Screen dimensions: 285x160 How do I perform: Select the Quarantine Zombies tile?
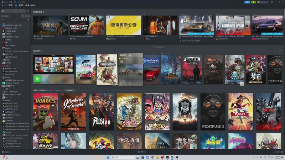pos(192,69)
